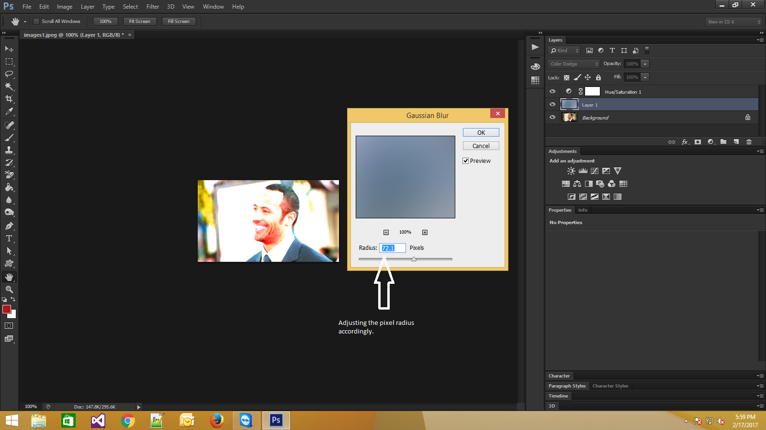Viewport: 766px width, 430px height.
Task: Select the Paint Bucket tool
Action: [x=9, y=187]
